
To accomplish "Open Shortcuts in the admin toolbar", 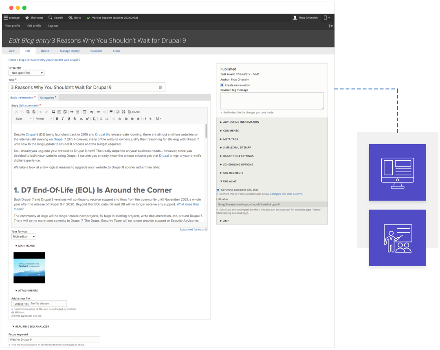I will (34, 17).
